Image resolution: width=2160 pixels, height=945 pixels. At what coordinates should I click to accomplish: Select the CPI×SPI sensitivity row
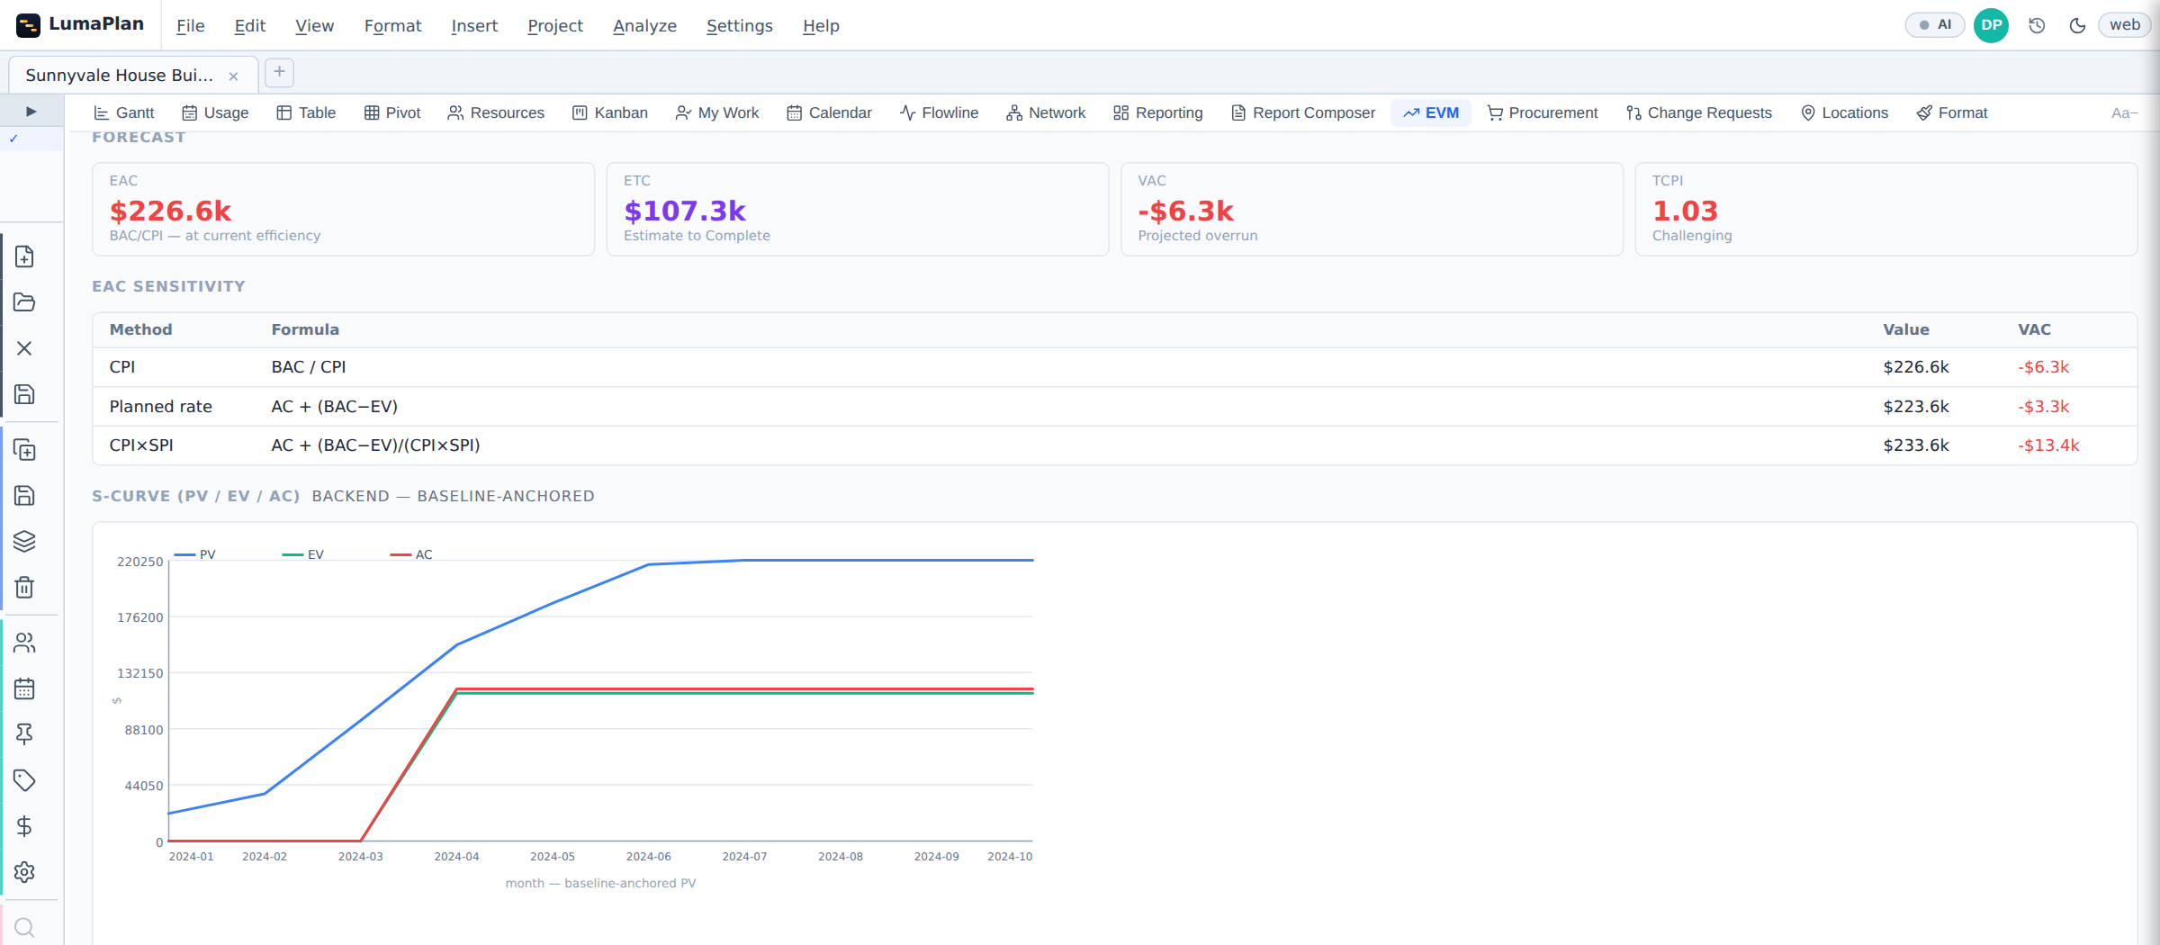pyautogui.click(x=1114, y=445)
